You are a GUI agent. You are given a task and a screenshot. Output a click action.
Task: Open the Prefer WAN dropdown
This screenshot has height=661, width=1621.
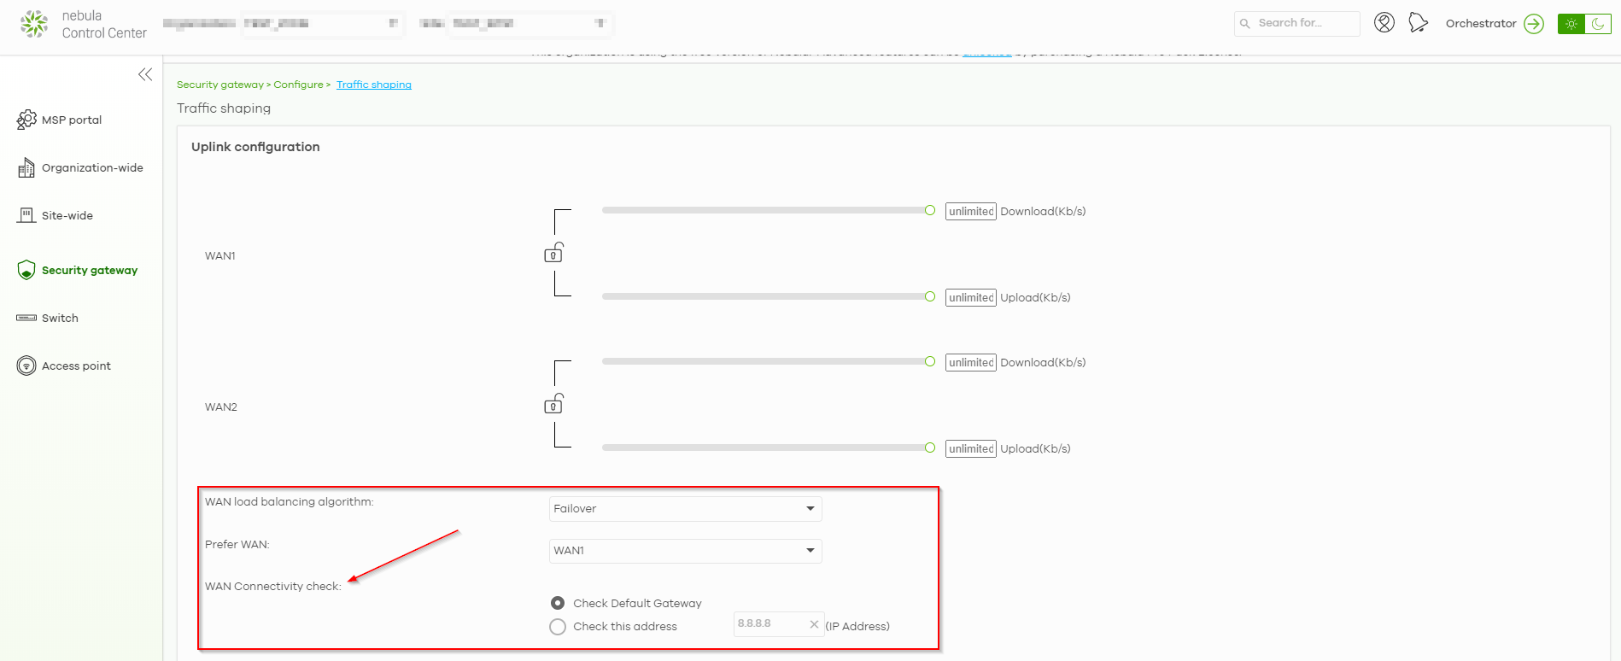[685, 551]
